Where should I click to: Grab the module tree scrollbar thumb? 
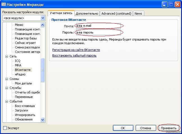(x=43, y=70)
